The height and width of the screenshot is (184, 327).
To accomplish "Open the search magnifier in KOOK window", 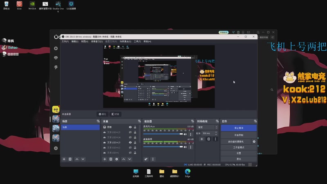I will pyautogui.click(x=272, y=90).
